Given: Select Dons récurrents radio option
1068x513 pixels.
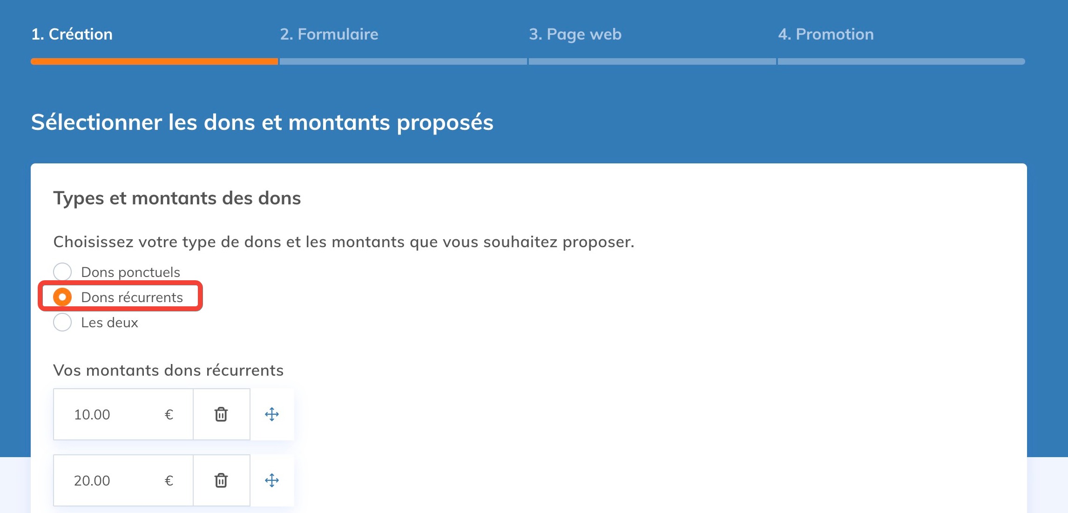Looking at the screenshot, I should [x=62, y=297].
